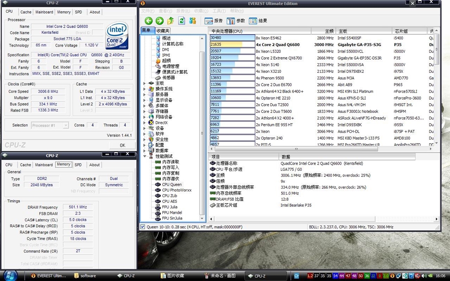The width and height of the screenshot is (450, 281).
Task: Open the Mainboard tab in CPU-Z processor window
Action: pyautogui.click(x=44, y=12)
